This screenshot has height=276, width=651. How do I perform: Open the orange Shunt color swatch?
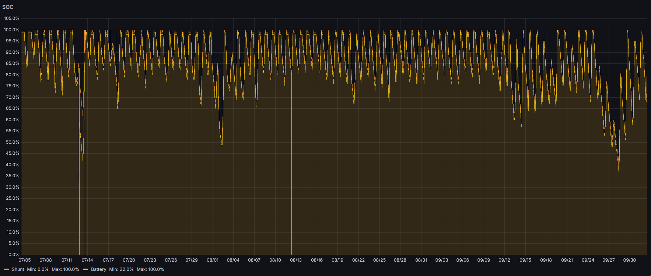[6, 269]
